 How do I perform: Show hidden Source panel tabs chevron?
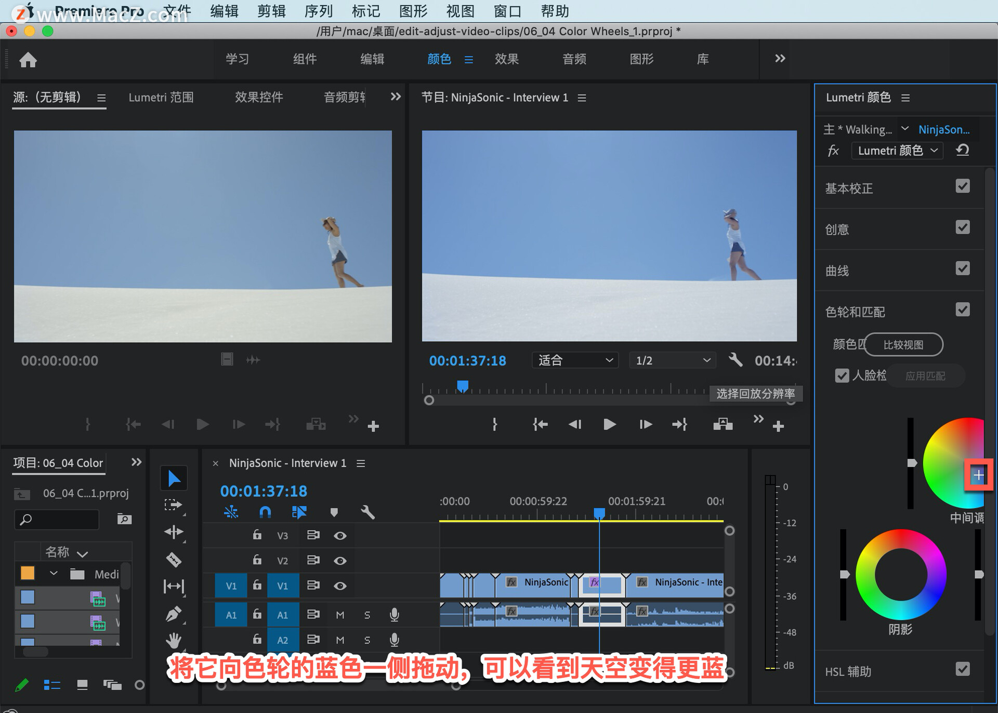coord(396,97)
